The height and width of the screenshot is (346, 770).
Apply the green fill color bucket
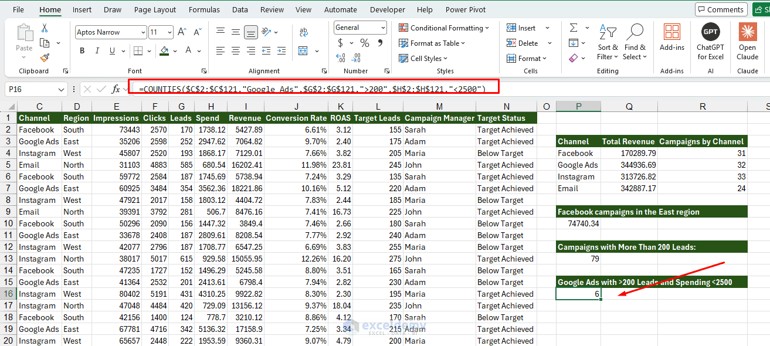[165, 51]
